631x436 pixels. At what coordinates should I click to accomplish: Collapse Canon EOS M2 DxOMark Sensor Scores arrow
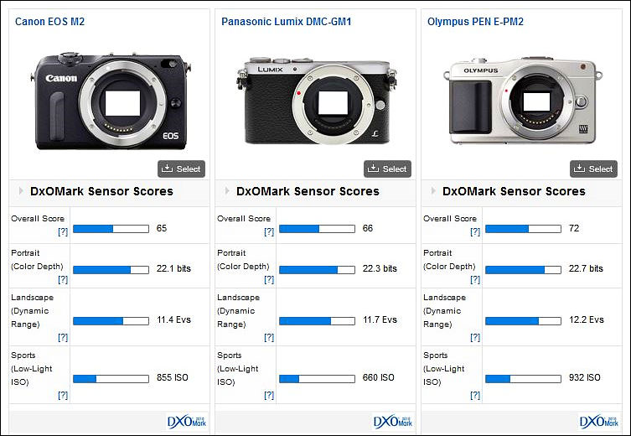click(x=21, y=190)
